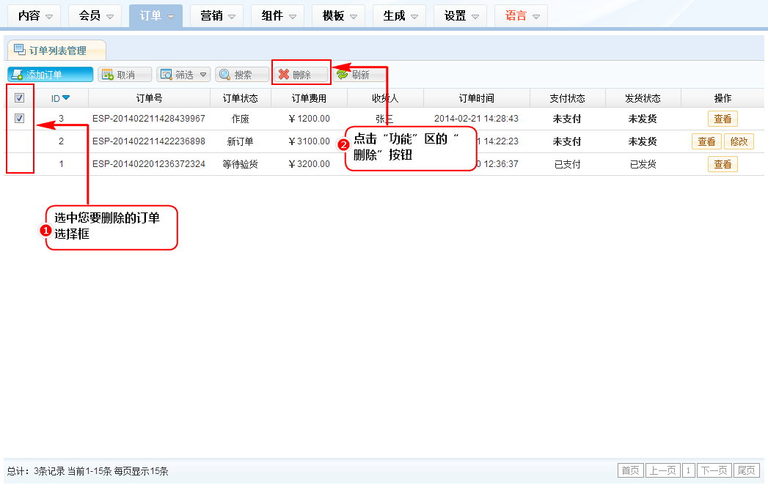Sort by ID using the blue arrow

click(x=66, y=98)
